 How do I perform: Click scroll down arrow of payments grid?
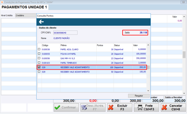tap(184, 93)
